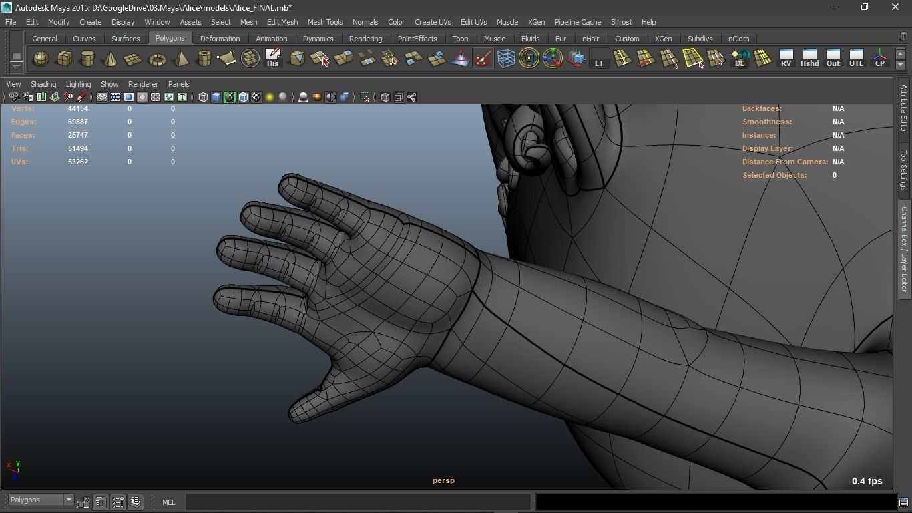Click the MEL command language label
This screenshot has height=513, width=912.
point(168,502)
